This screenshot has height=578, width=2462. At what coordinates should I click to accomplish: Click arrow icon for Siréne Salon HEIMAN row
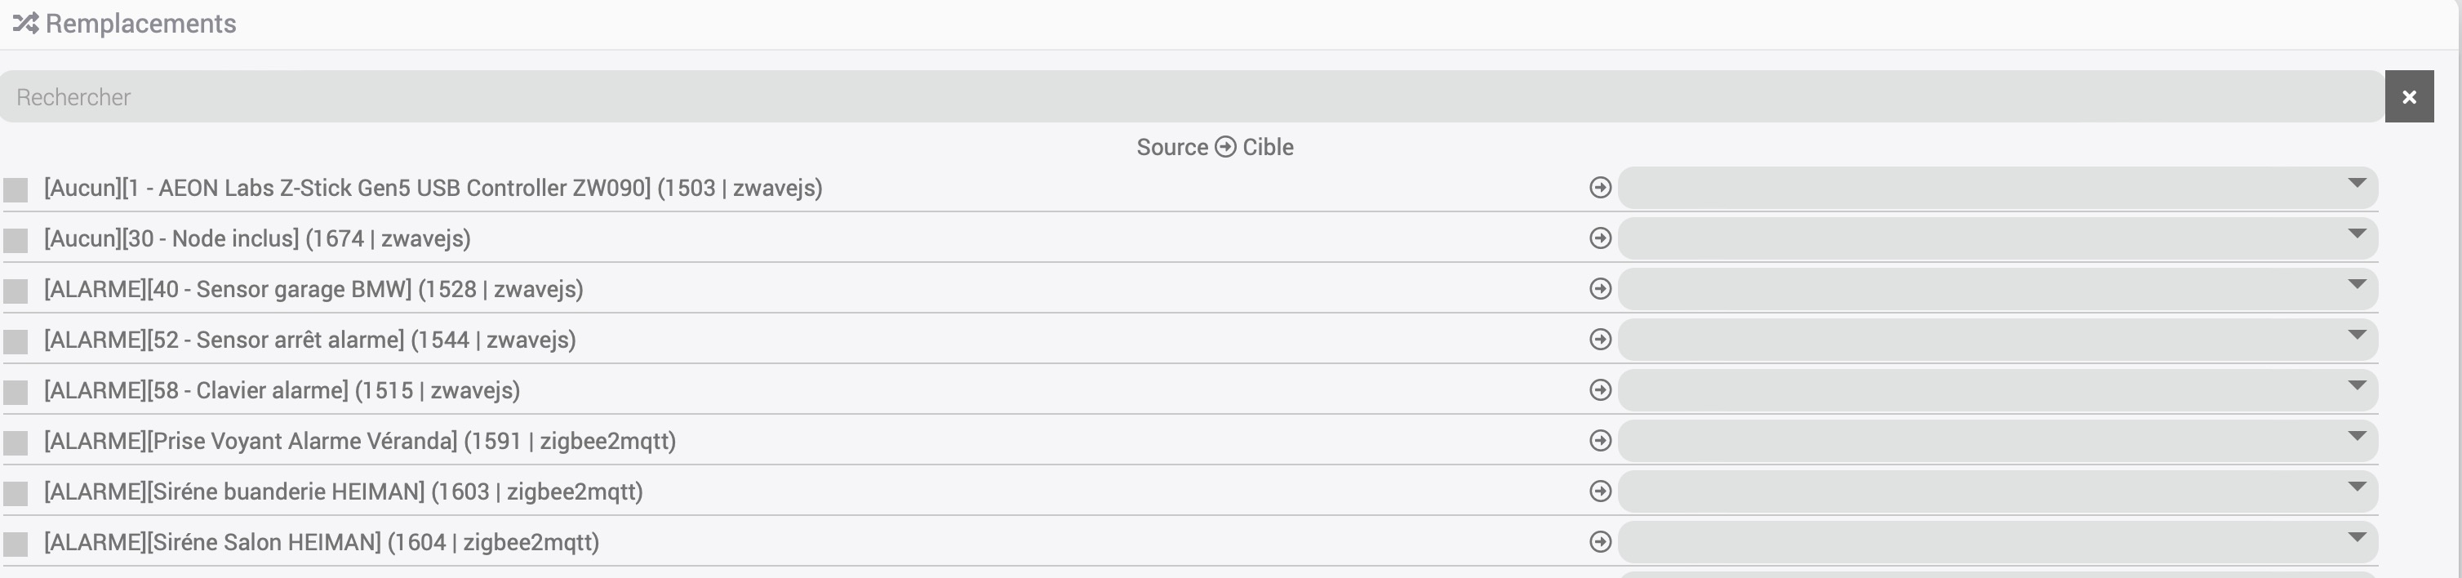[x=1600, y=543]
